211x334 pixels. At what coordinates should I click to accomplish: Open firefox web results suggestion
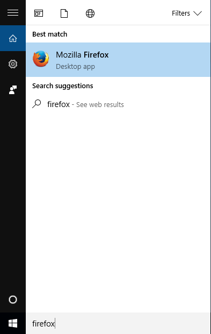[x=118, y=104]
